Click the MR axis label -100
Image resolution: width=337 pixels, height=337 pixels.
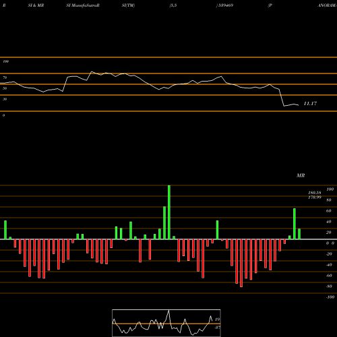click(330, 297)
